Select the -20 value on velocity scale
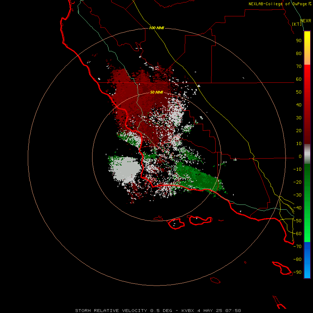The image size is (313, 313). [x=297, y=182]
